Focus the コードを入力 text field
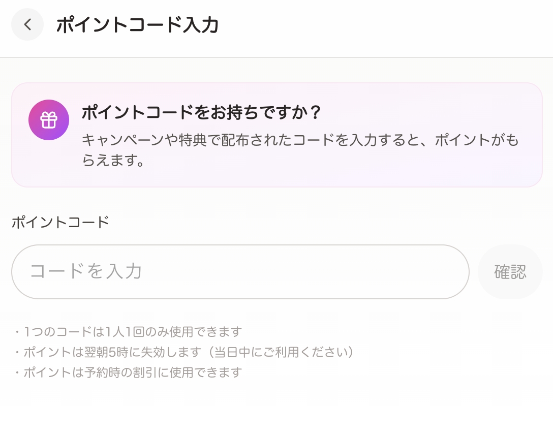 click(x=240, y=272)
